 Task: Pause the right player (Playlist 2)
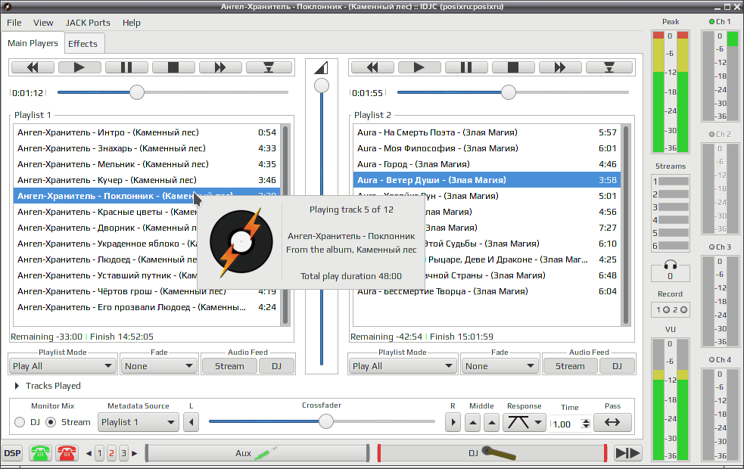(466, 67)
